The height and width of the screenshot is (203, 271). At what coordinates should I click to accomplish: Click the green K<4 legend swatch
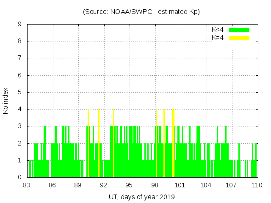pyautogui.click(x=239, y=30)
